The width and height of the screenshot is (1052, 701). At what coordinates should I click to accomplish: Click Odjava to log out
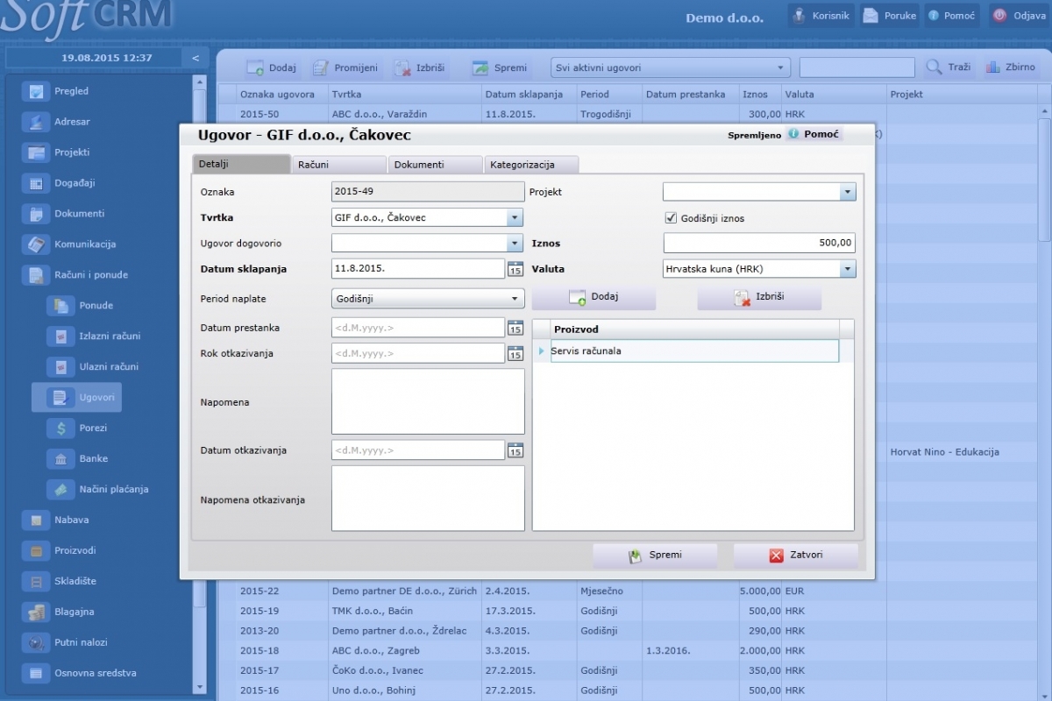[1018, 16]
